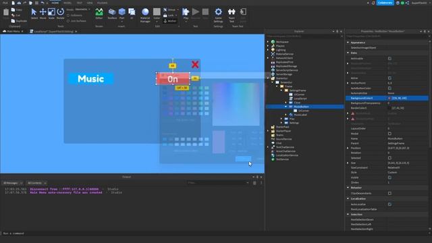Expand the Size property

(x=348, y=163)
